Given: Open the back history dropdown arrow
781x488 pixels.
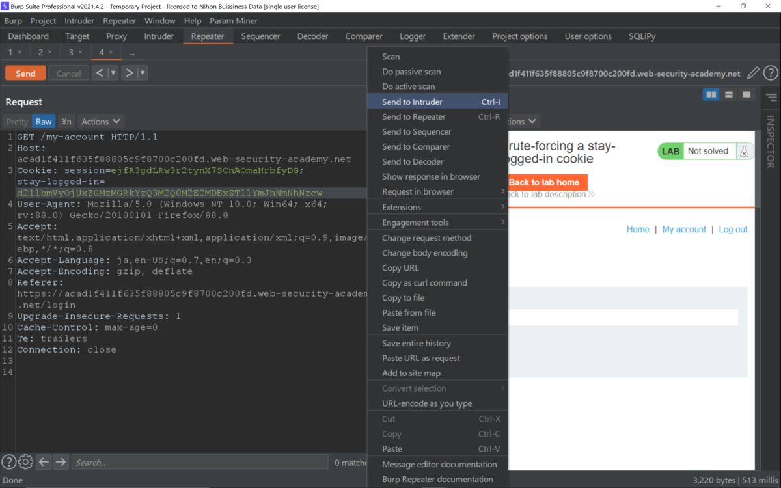Looking at the screenshot, I should pos(113,73).
